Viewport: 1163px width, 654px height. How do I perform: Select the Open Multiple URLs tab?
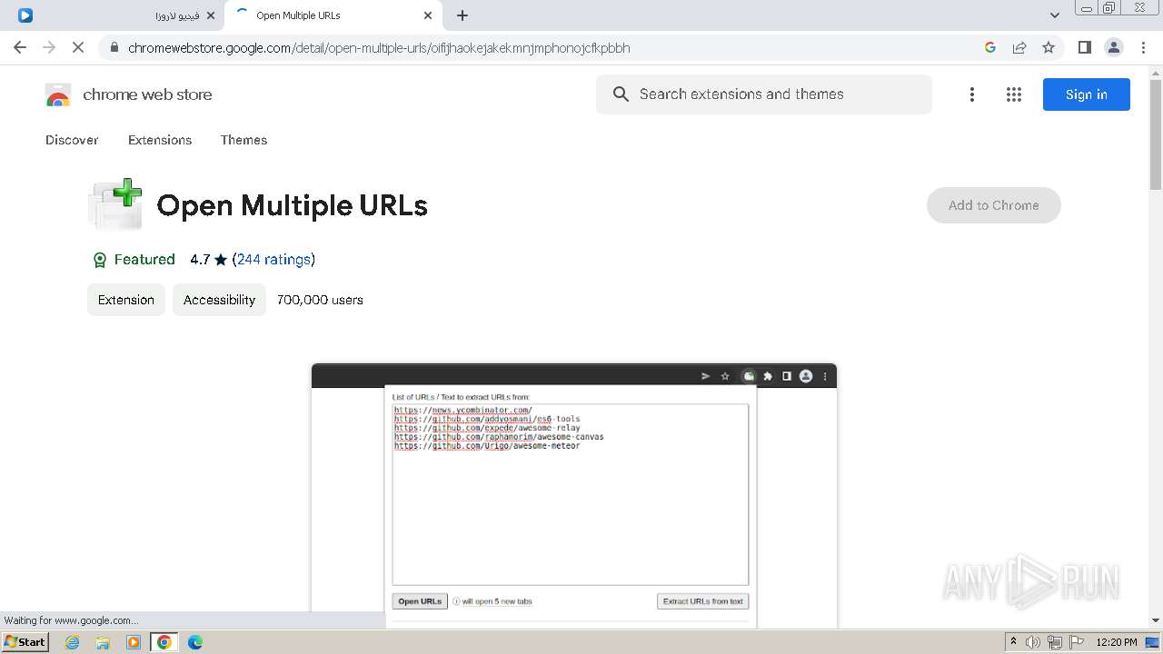coord(333,15)
